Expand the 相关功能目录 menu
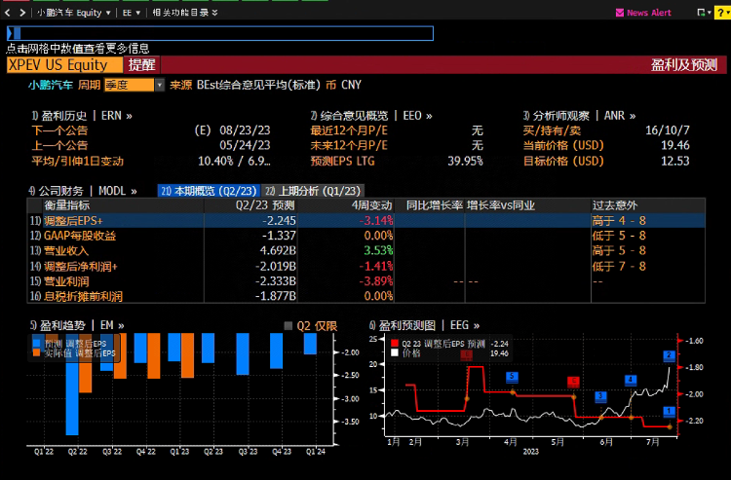The width and height of the screenshot is (731, 480). pyautogui.click(x=185, y=13)
